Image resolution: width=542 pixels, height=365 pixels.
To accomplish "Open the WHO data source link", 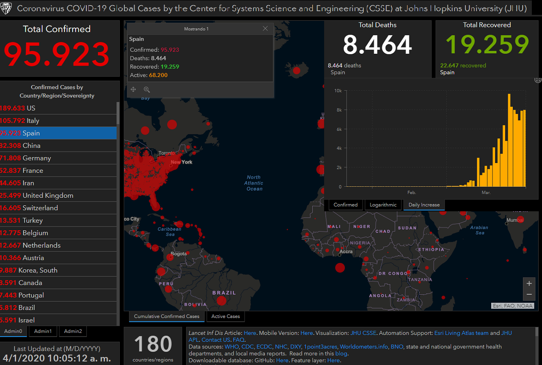I will click(x=232, y=347).
